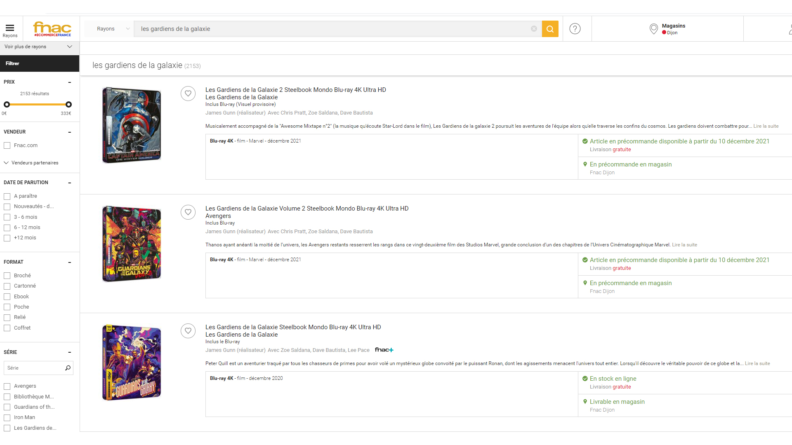This screenshot has height=445, width=792.
Task: Click the right price slider handle
Action: (x=68, y=105)
